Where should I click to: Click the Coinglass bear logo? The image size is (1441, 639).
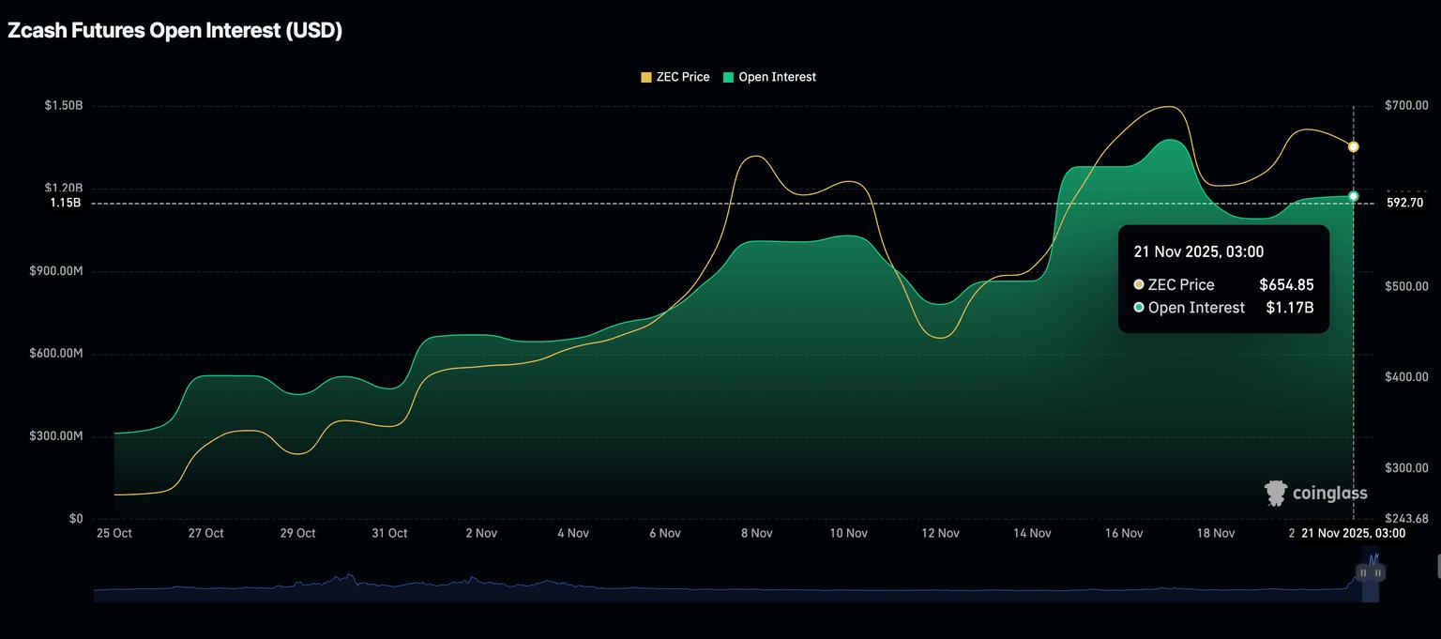pyautogui.click(x=1276, y=492)
